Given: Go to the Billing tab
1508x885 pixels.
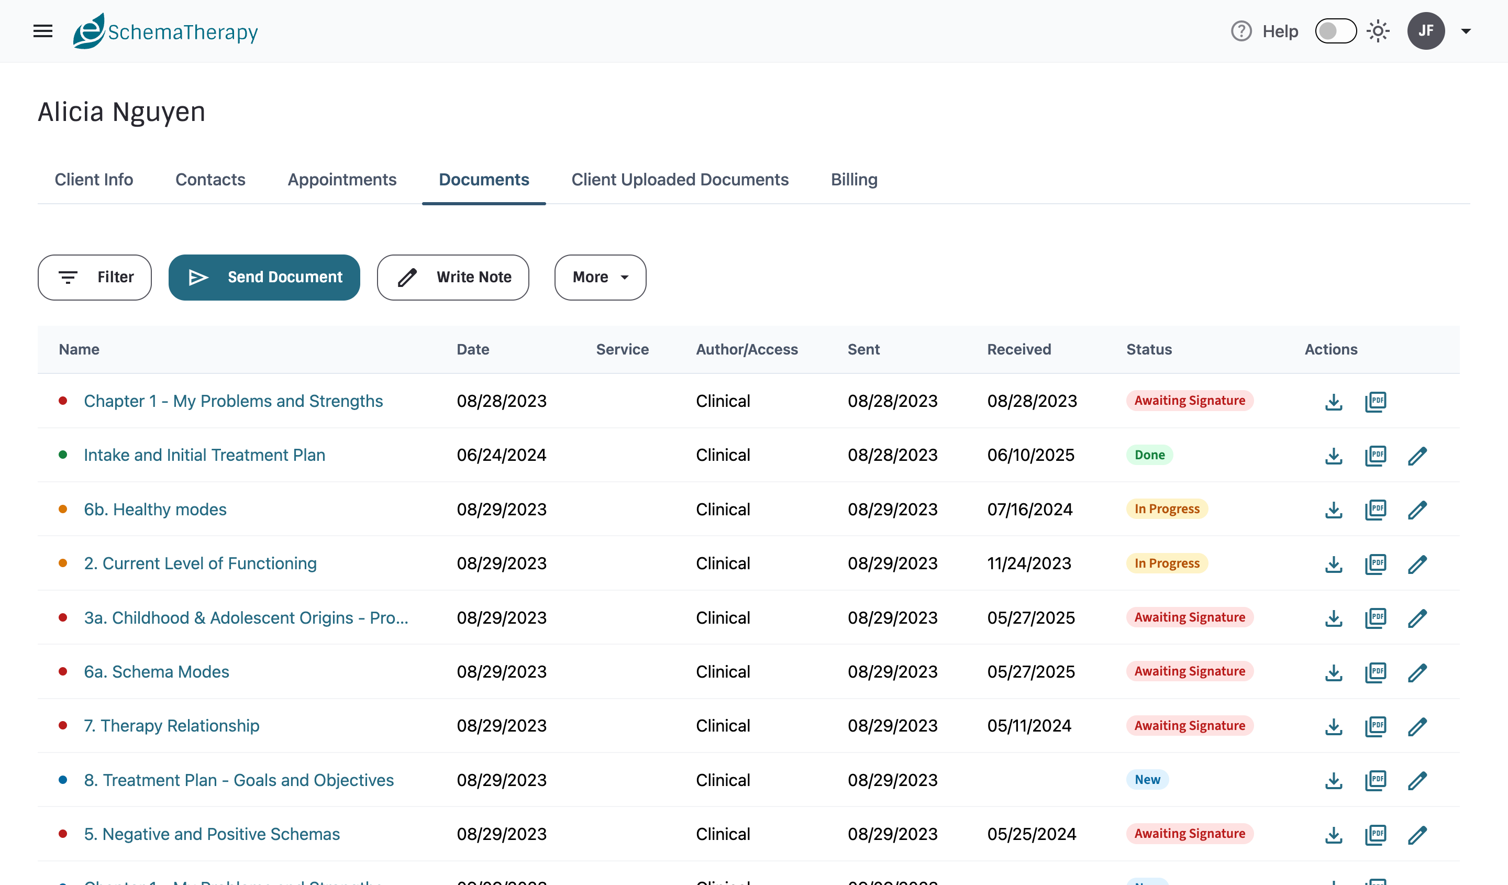Looking at the screenshot, I should [x=854, y=180].
